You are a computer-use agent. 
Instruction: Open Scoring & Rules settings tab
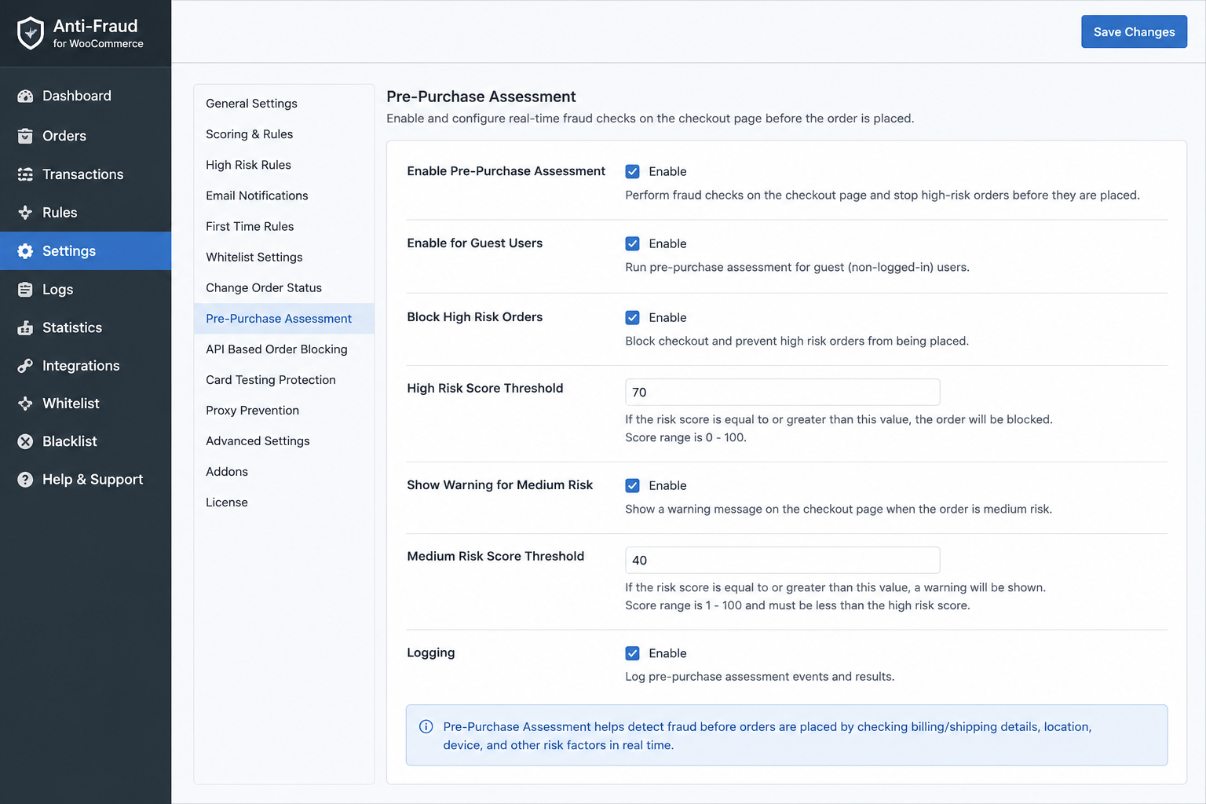tap(284, 134)
